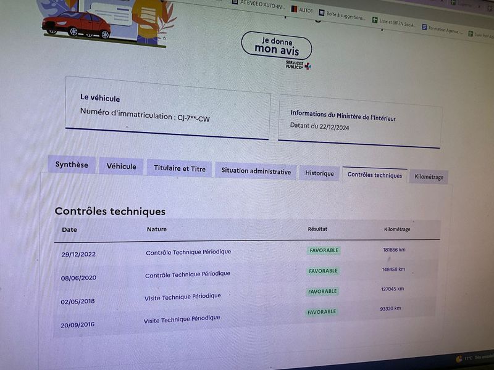The height and width of the screenshot is (370, 494).
Task: Click the Date column header
Action: pyautogui.click(x=69, y=229)
